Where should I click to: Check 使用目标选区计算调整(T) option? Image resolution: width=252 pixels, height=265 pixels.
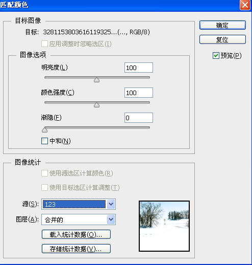tap(44, 188)
